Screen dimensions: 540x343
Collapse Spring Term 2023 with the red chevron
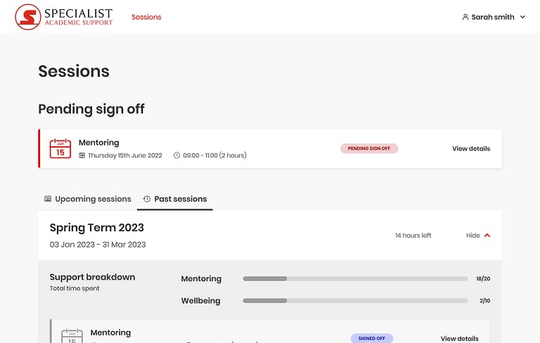pyautogui.click(x=487, y=235)
